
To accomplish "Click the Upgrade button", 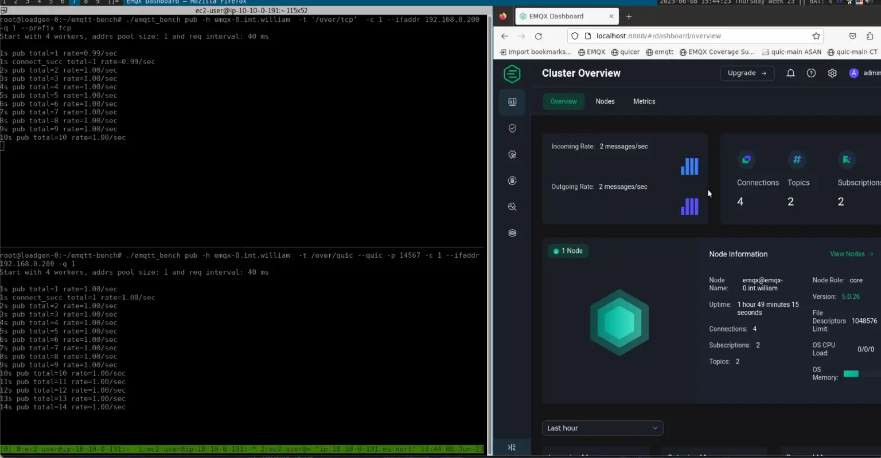I will point(747,73).
